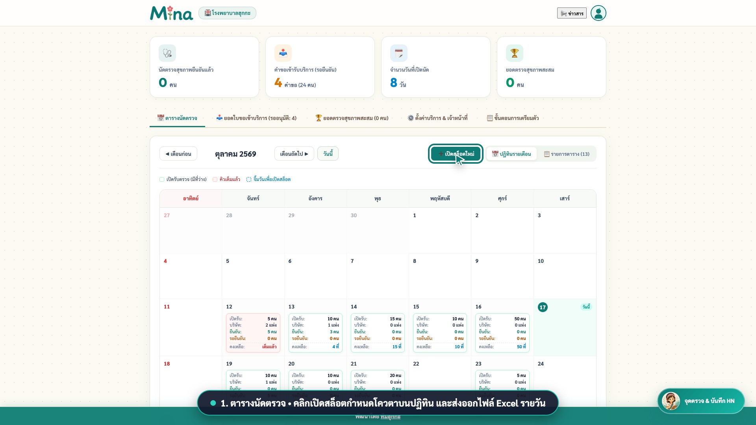Image resolution: width=756 pixels, height=425 pixels.
Task: Click the Mina logo
Action: 171,13
